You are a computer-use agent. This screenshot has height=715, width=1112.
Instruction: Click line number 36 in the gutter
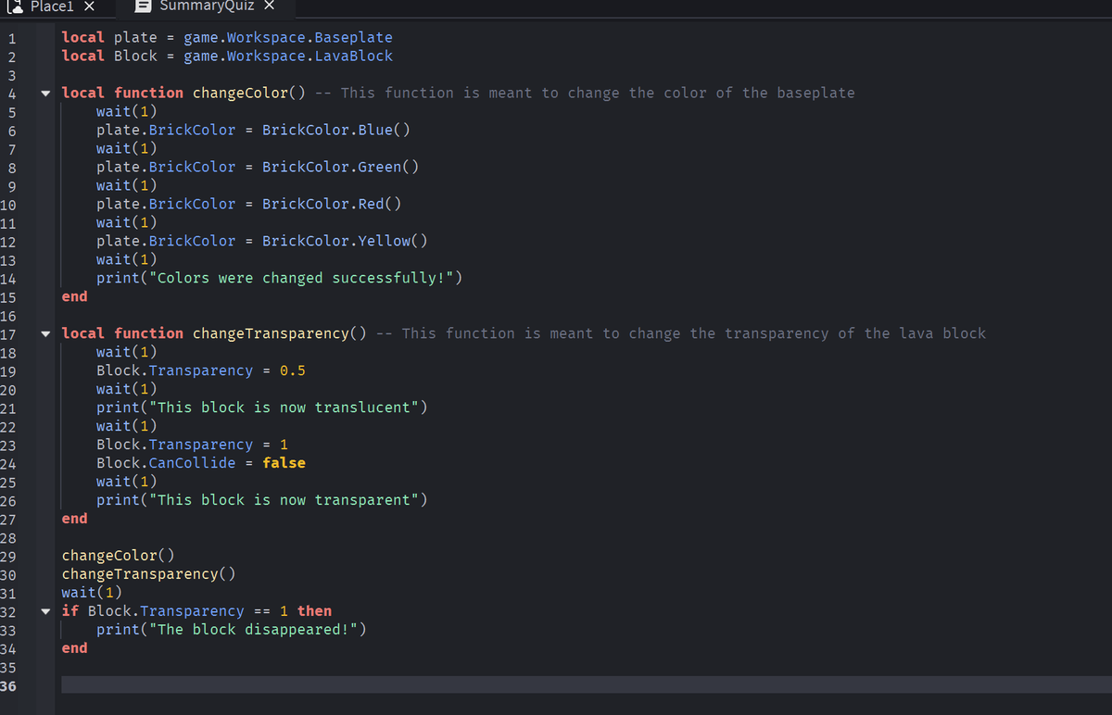tap(8, 686)
